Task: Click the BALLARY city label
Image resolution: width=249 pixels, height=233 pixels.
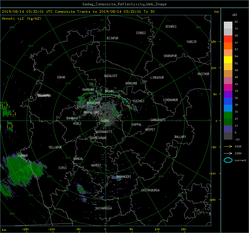Action: pyautogui.click(x=180, y=137)
